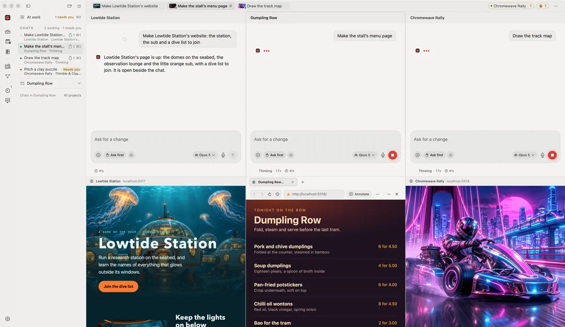The height and width of the screenshot is (327, 565).
Task: Stop the Chromewave Rally chat generation
Action: 552,155
